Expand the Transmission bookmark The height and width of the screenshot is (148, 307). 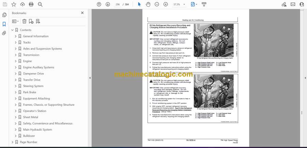(16, 55)
